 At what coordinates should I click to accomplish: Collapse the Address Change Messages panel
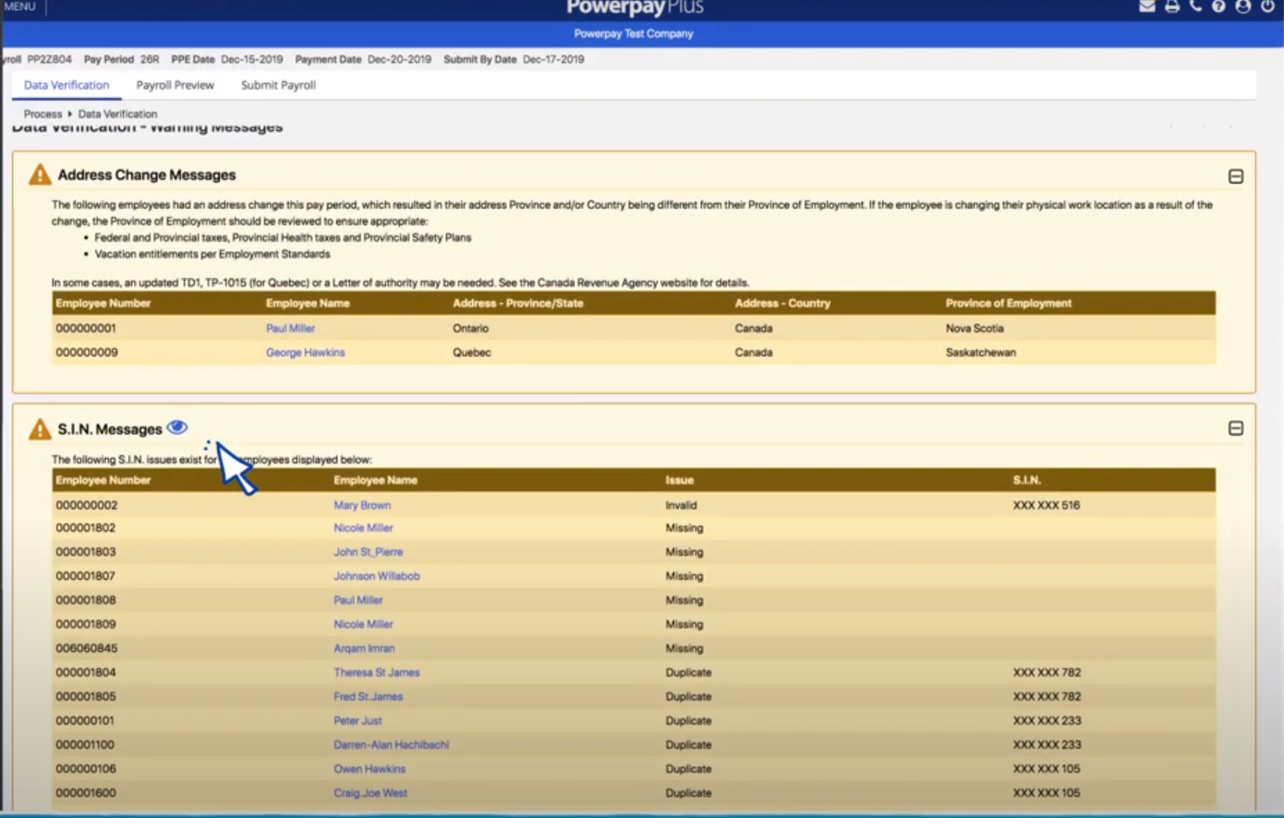1236,176
